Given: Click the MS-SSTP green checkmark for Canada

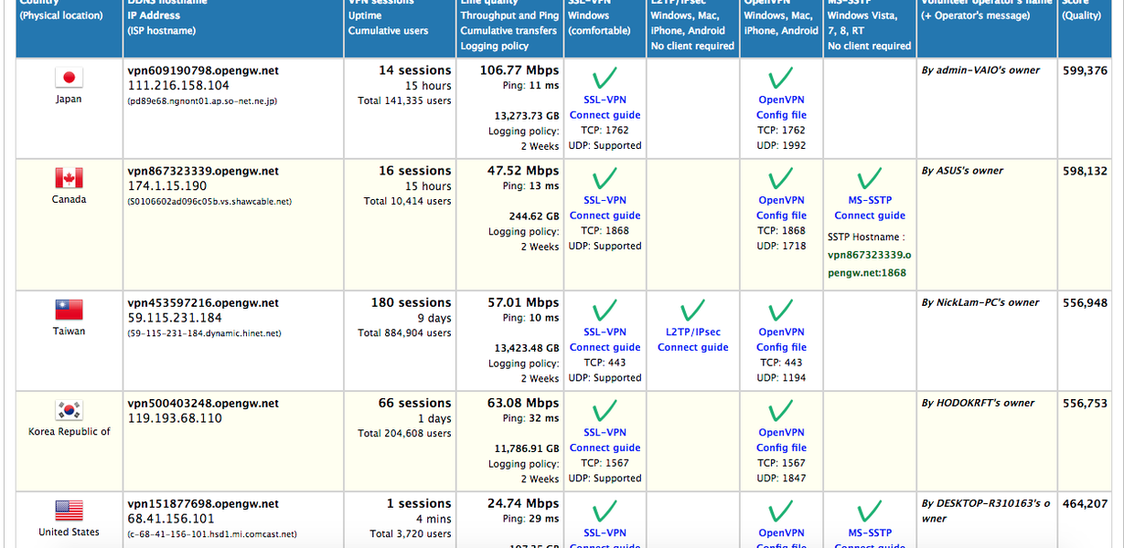Looking at the screenshot, I should tap(870, 178).
